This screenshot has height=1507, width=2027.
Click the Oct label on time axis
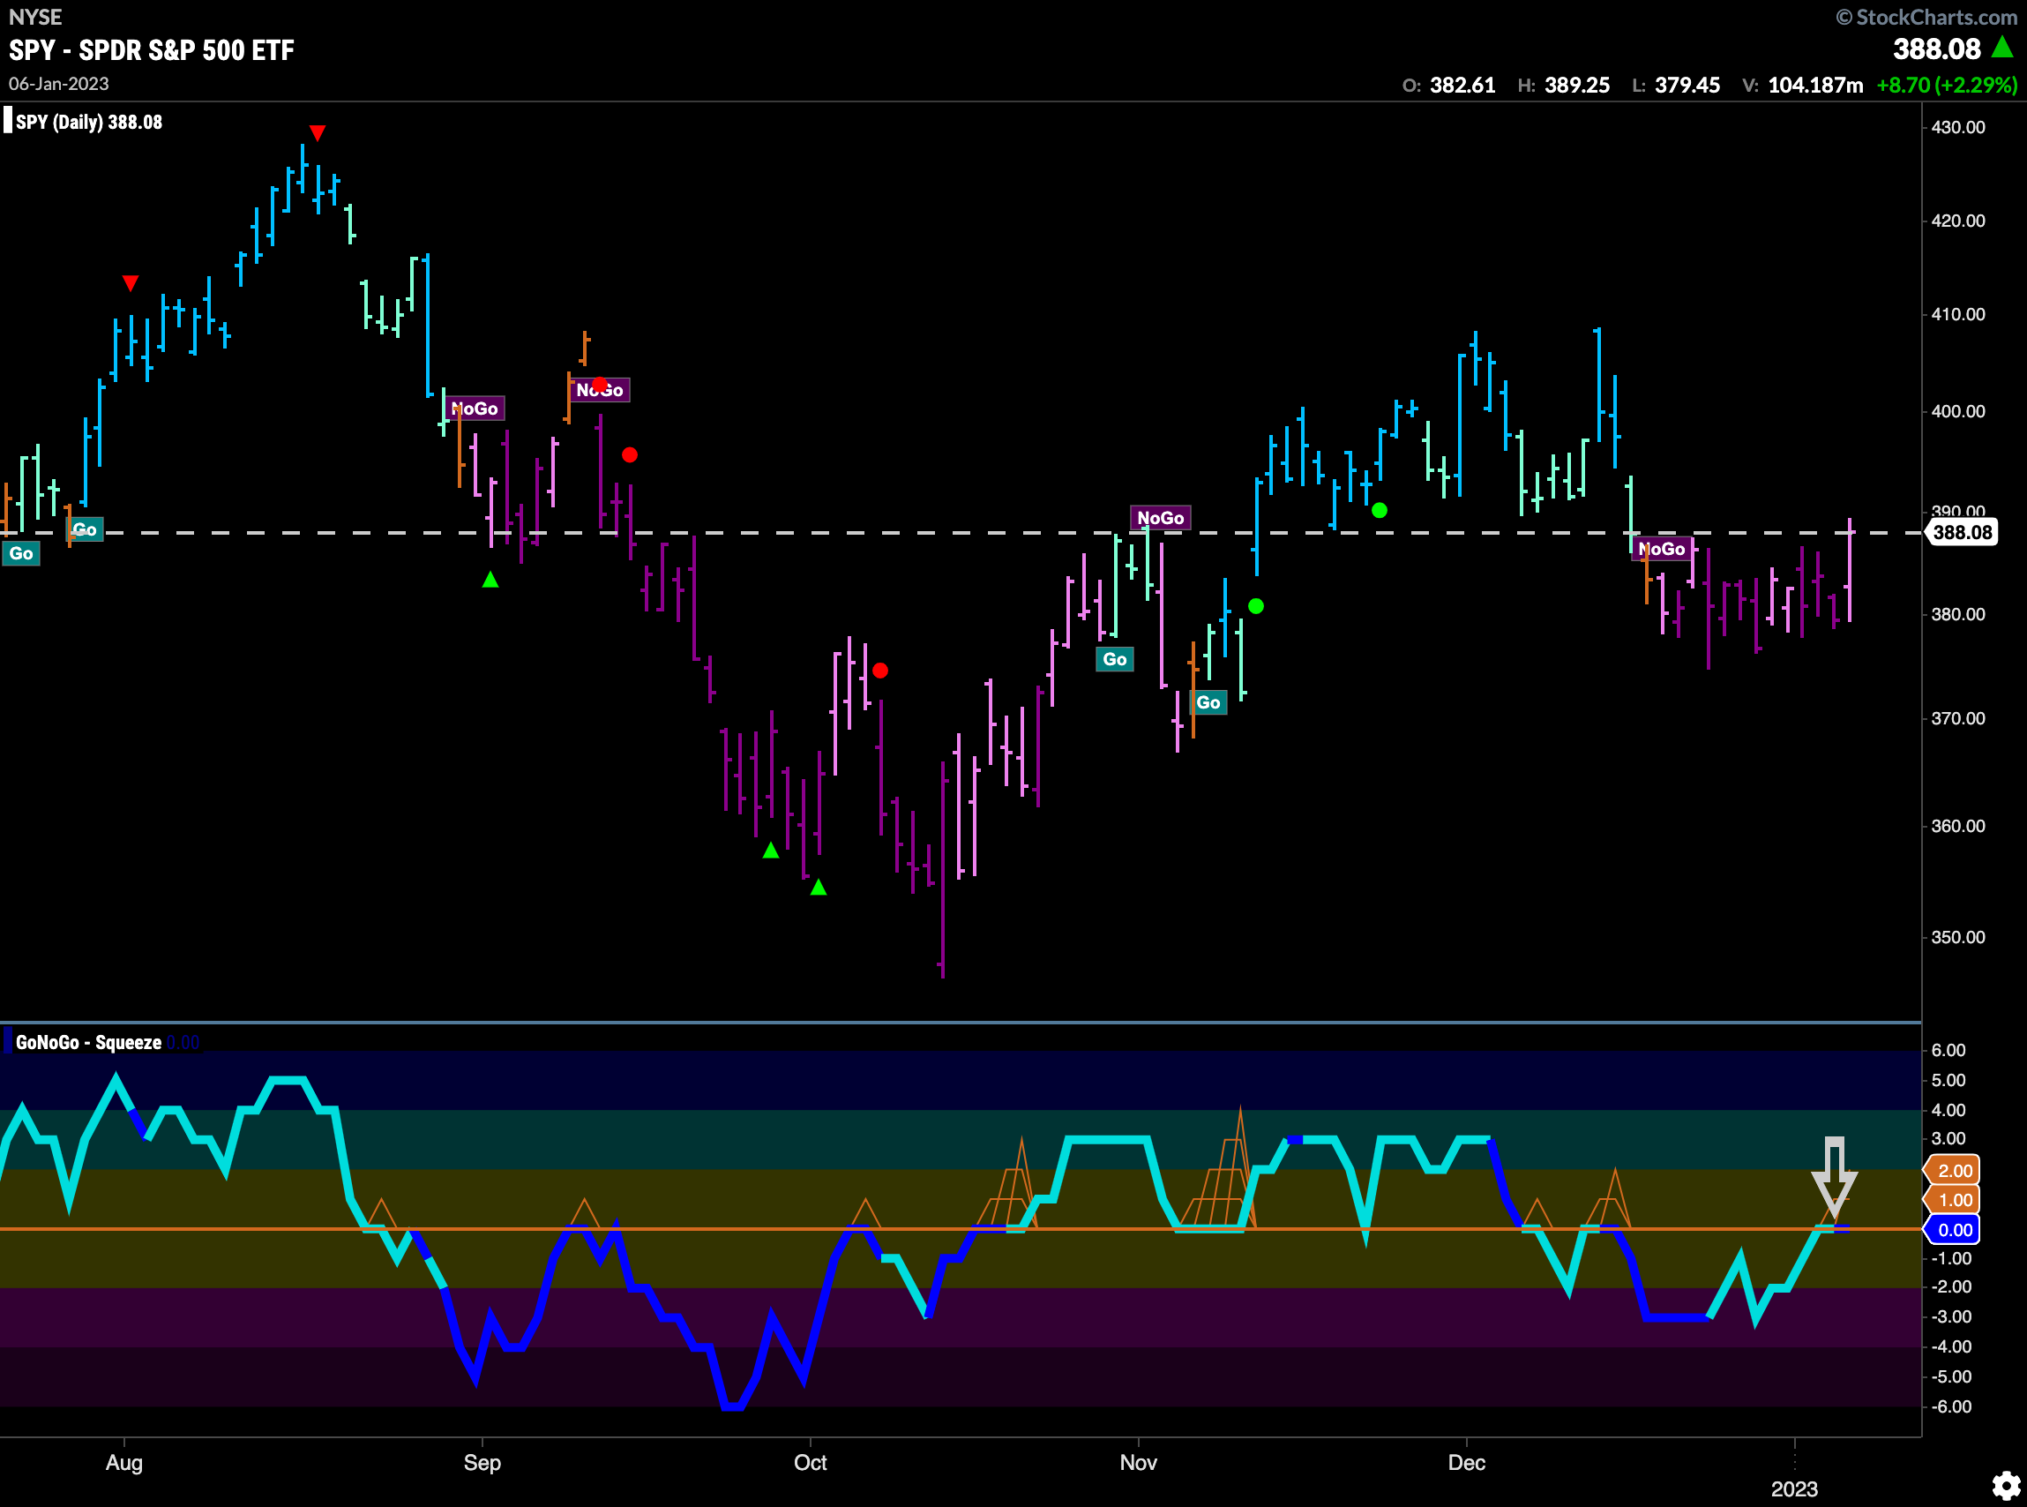point(811,1462)
